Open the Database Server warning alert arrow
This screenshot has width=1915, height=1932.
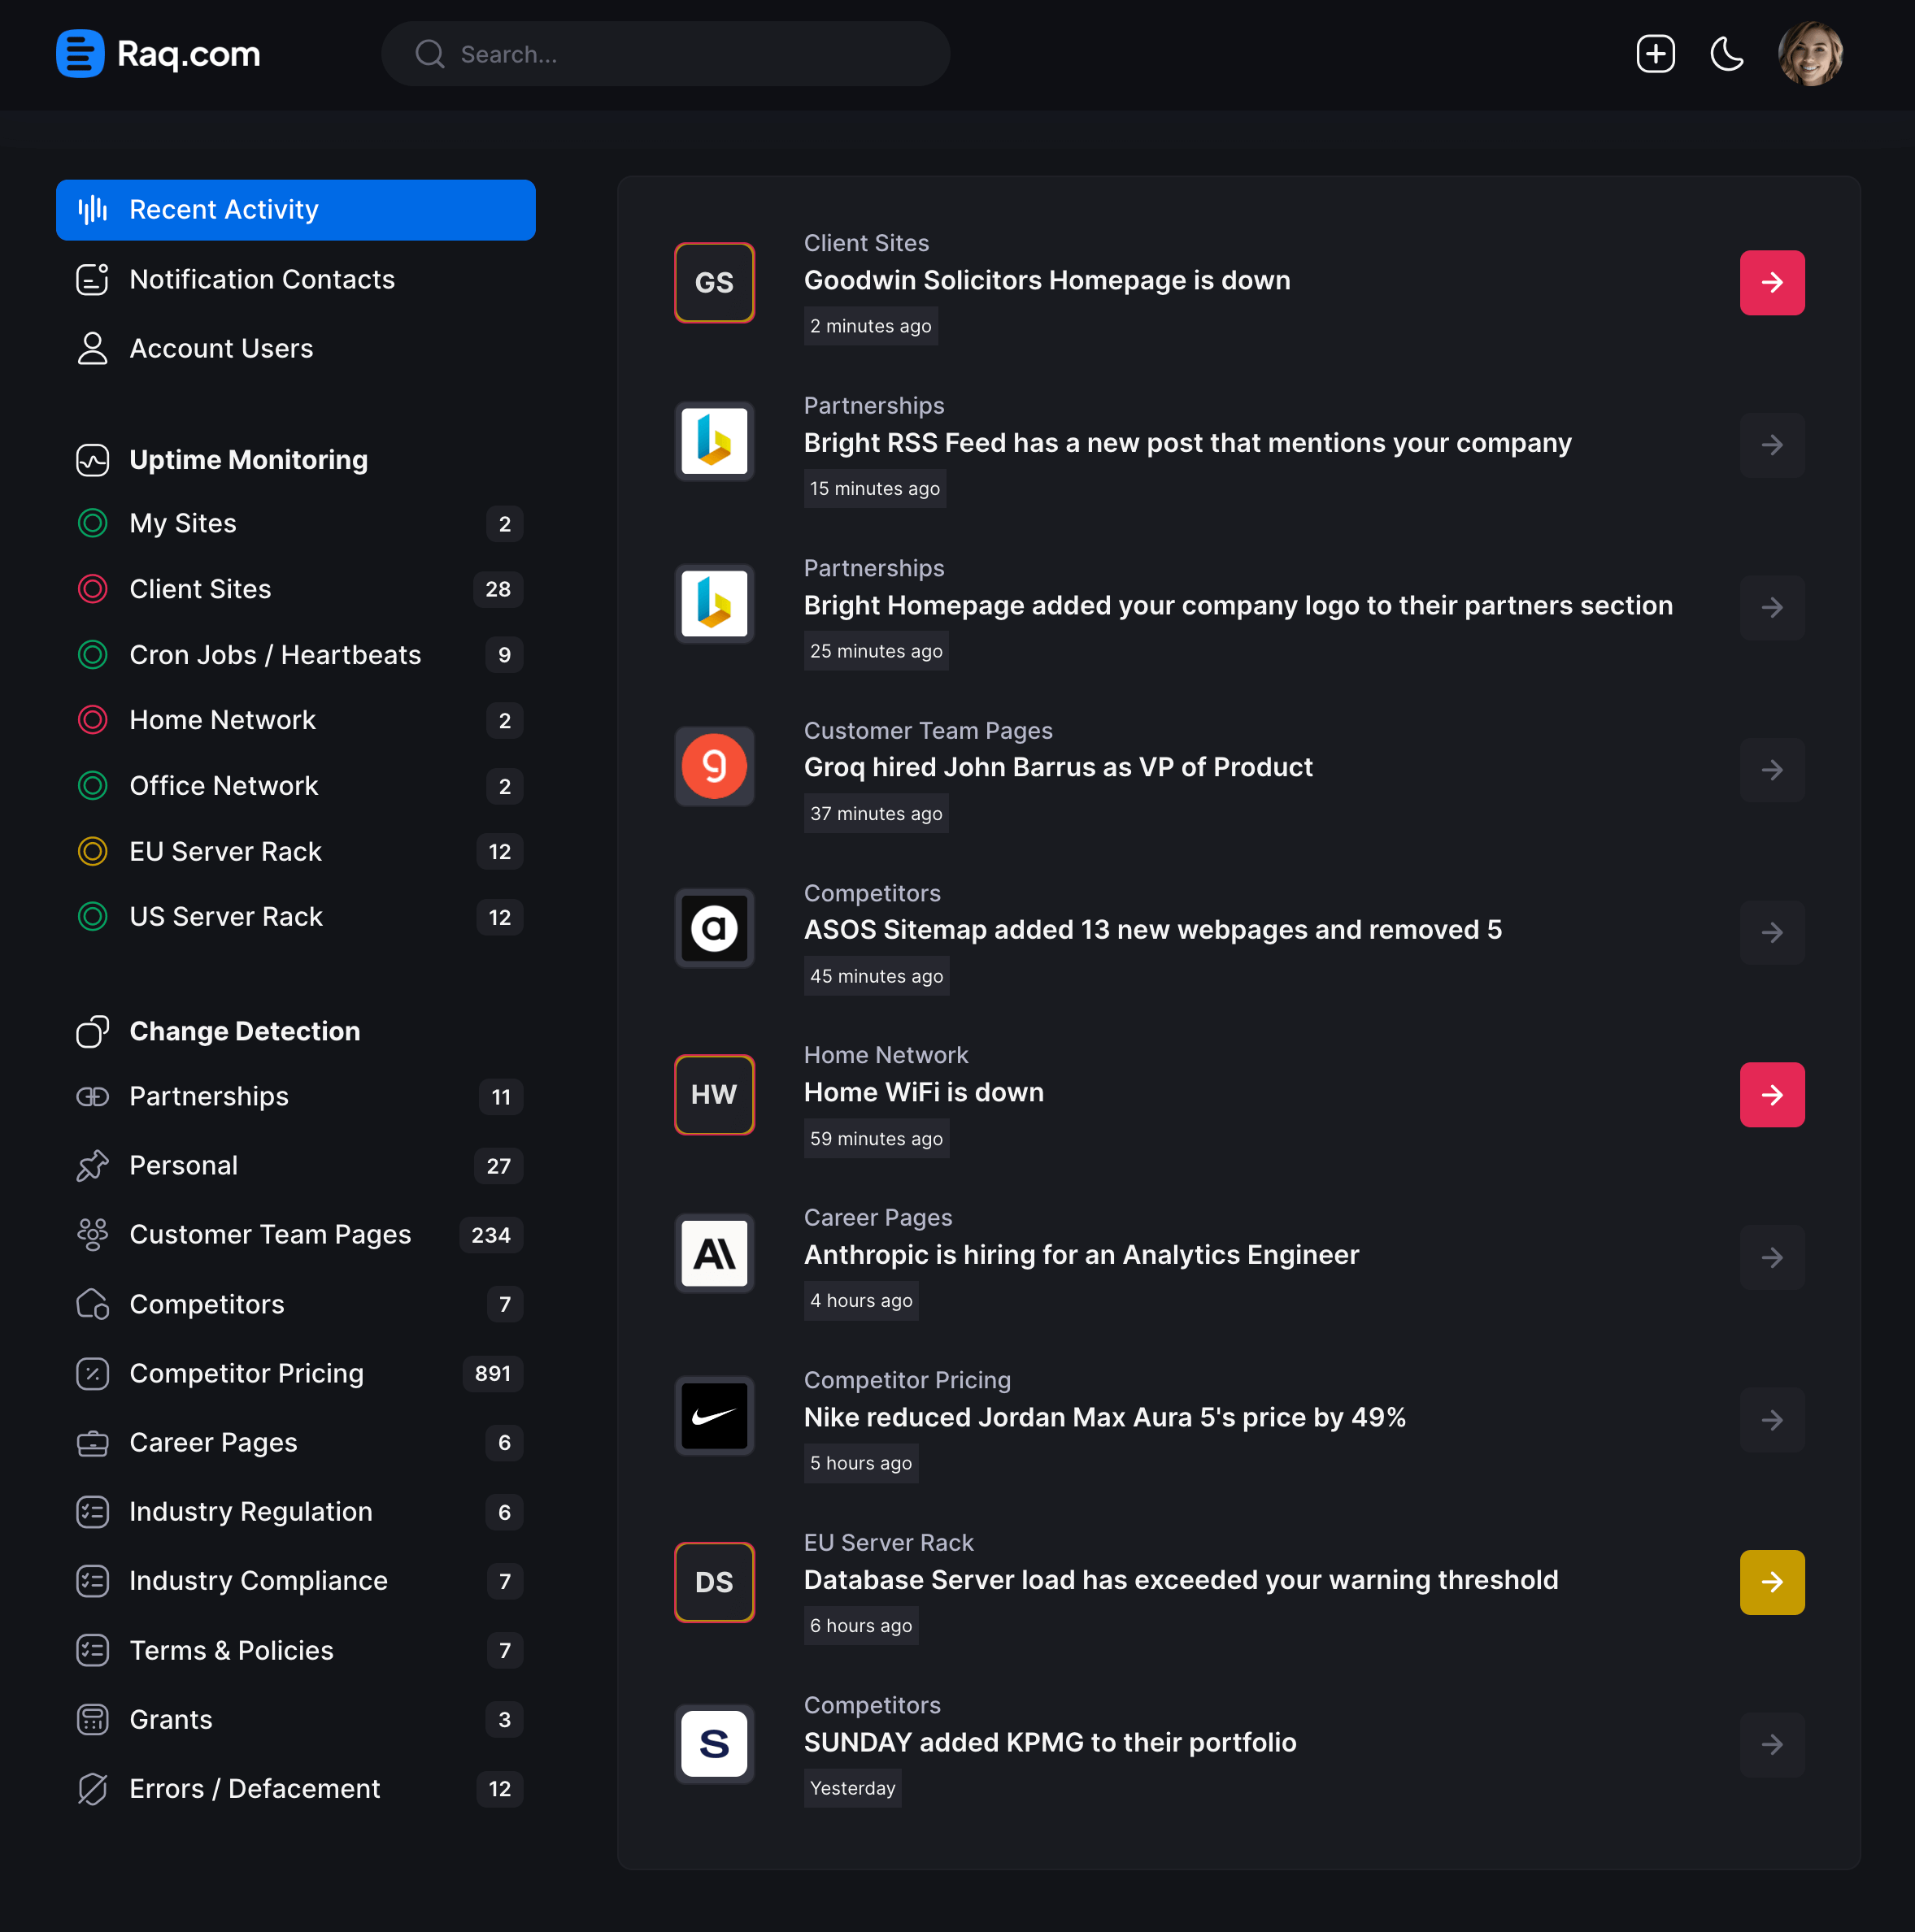point(1772,1581)
